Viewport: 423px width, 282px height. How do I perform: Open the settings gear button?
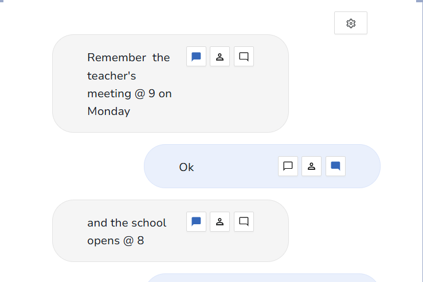point(351,23)
